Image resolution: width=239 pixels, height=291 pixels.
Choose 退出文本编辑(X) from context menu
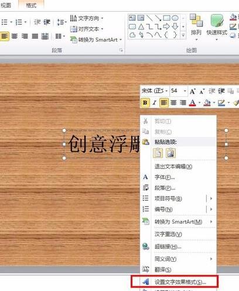point(178,166)
